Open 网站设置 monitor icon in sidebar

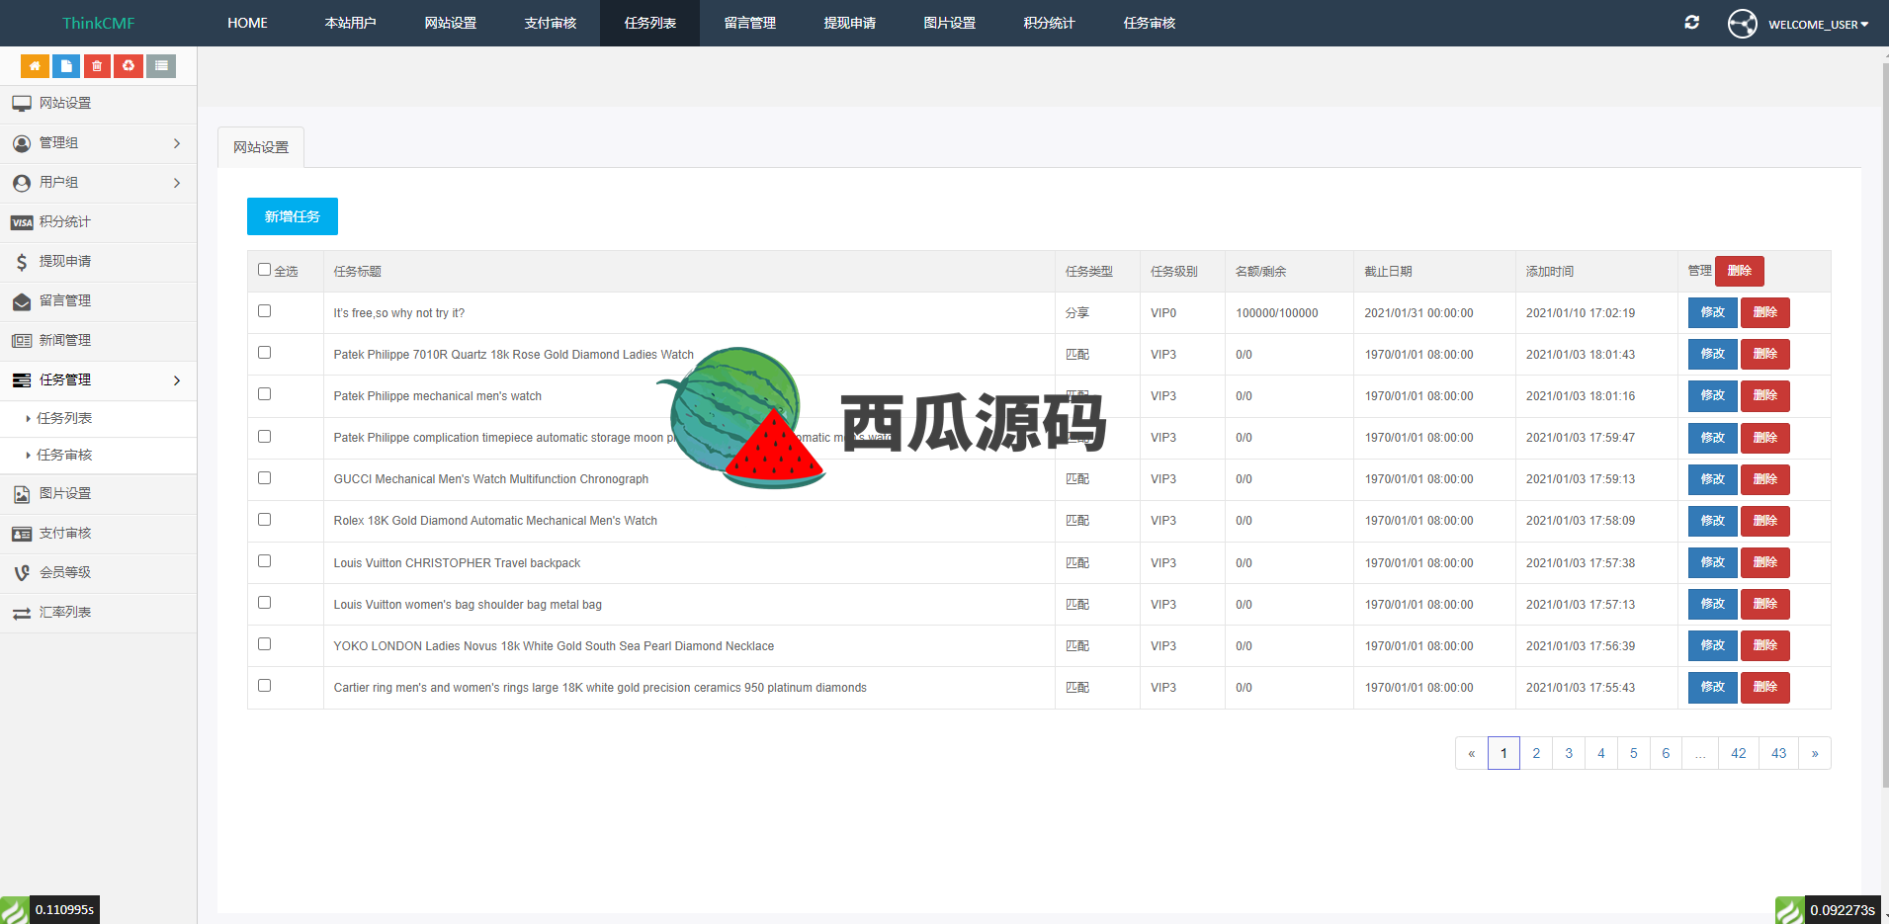(22, 103)
